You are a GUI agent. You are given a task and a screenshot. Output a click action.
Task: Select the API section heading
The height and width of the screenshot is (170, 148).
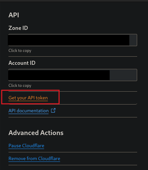tap(14, 15)
